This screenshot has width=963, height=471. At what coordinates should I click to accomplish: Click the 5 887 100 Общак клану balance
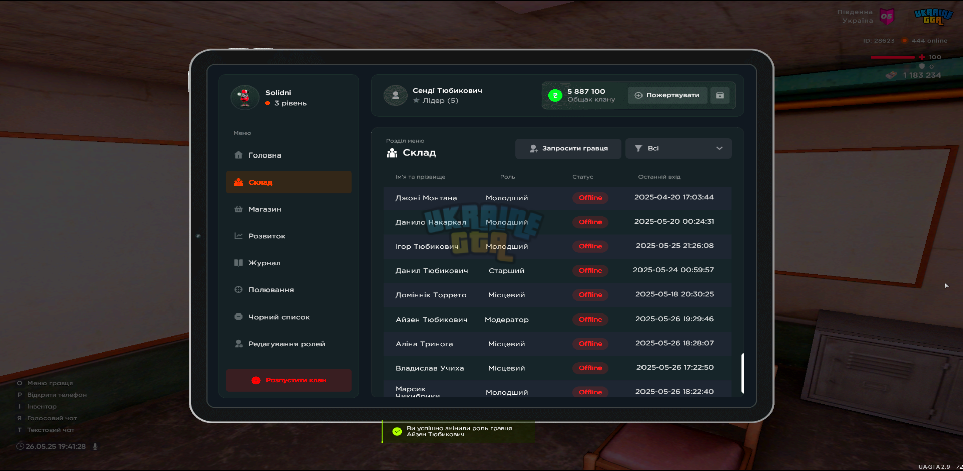[591, 95]
